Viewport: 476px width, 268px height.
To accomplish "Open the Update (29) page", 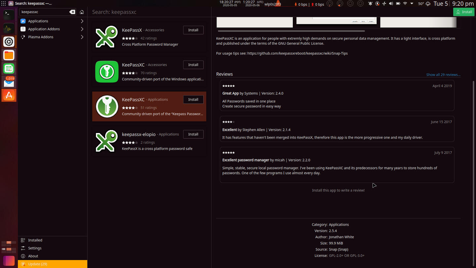I will coord(53,264).
